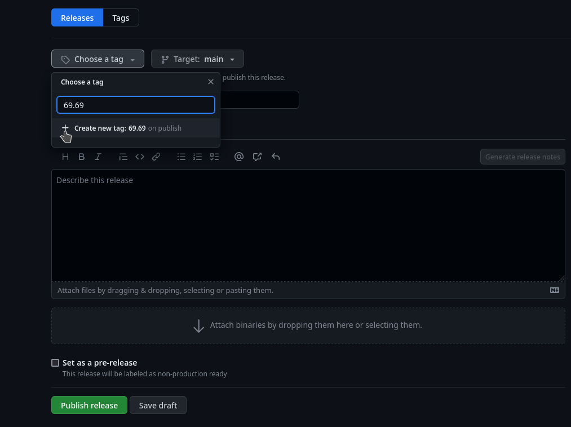Click the Save draft button
The width and height of the screenshot is (571, 427).
(158, 406)
